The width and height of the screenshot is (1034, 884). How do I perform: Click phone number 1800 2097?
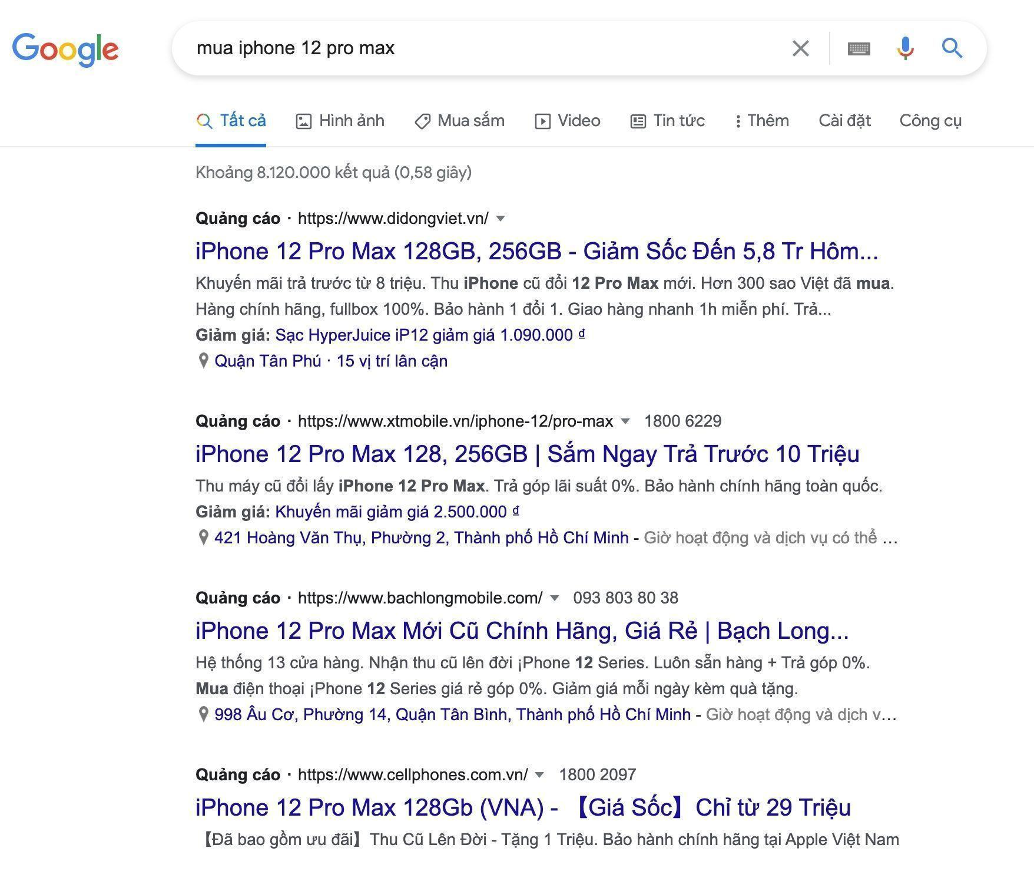click(598, 775)
